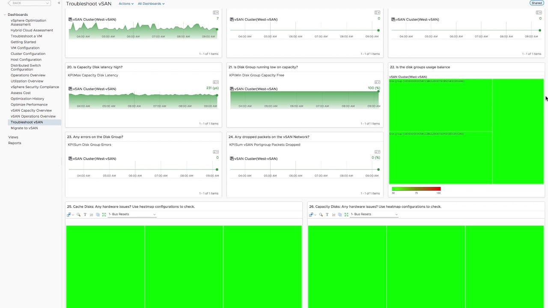Viewport: 548px width, 308px height.
Task: Select Troubleshoot a VM in sidebar
Action: 26,36
